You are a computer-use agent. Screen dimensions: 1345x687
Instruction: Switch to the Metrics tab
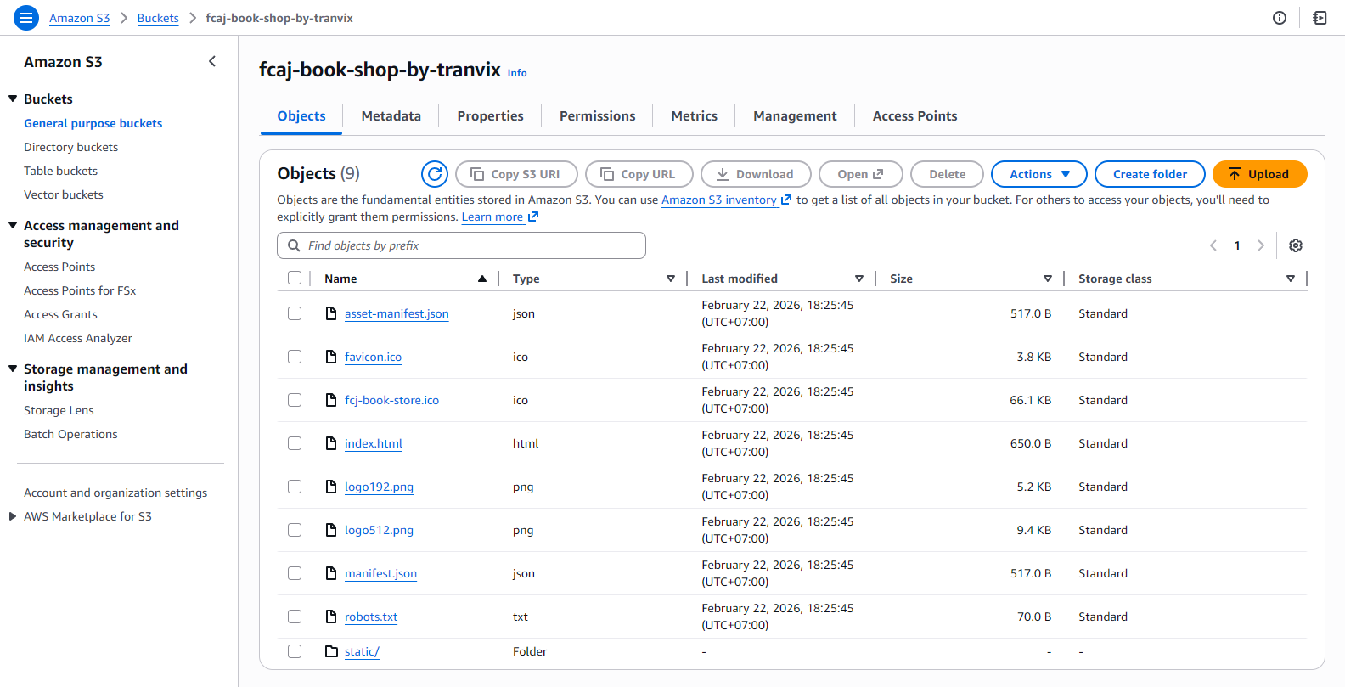point(695,116)
